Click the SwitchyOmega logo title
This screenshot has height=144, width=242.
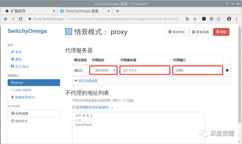point(27,31)
